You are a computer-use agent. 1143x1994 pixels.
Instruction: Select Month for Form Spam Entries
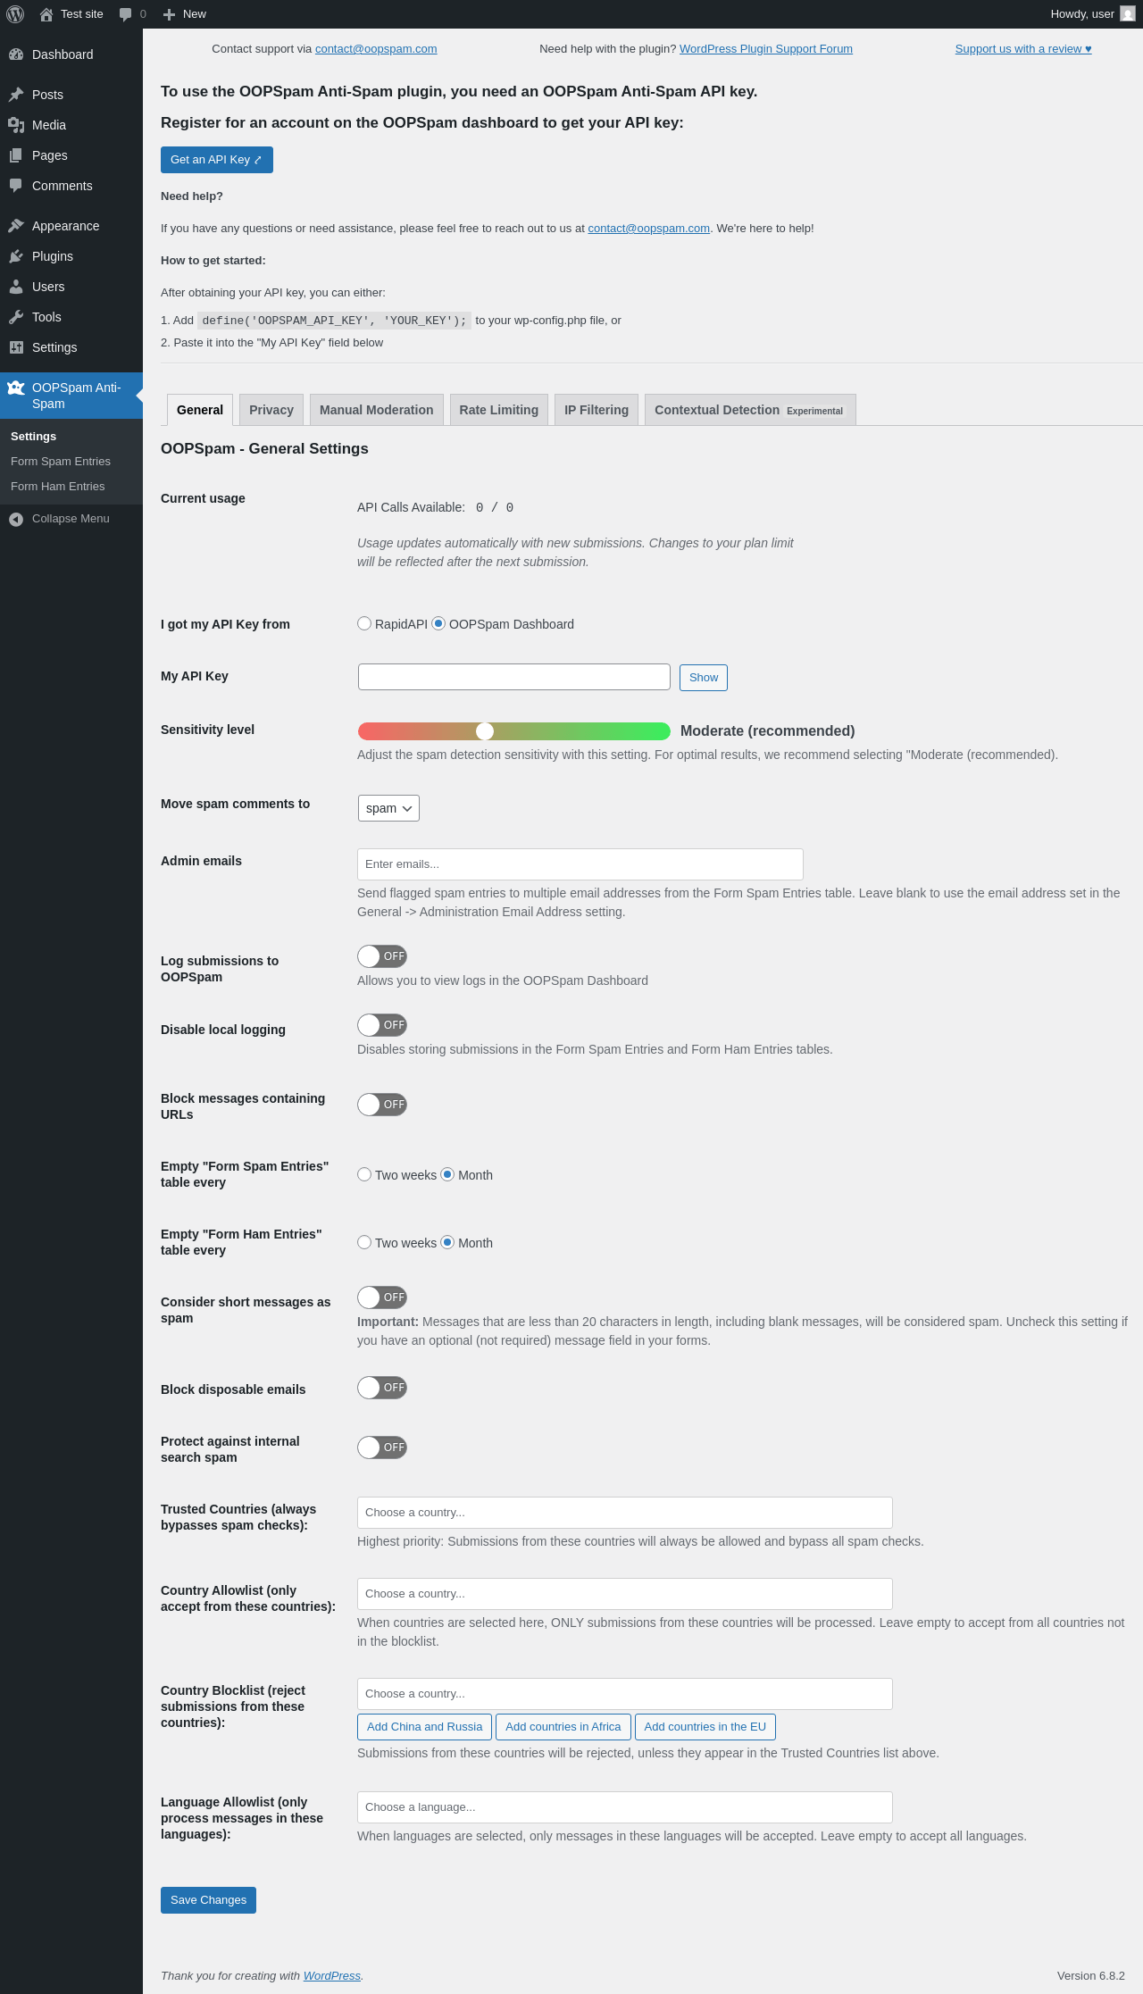447,1174
